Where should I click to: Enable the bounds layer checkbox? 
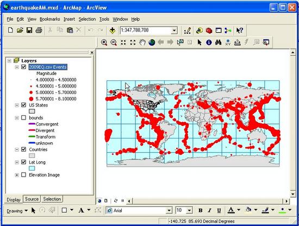click(23, 117)
